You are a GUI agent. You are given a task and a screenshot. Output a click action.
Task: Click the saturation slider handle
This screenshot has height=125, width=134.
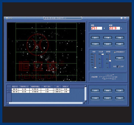click(110, 61)
